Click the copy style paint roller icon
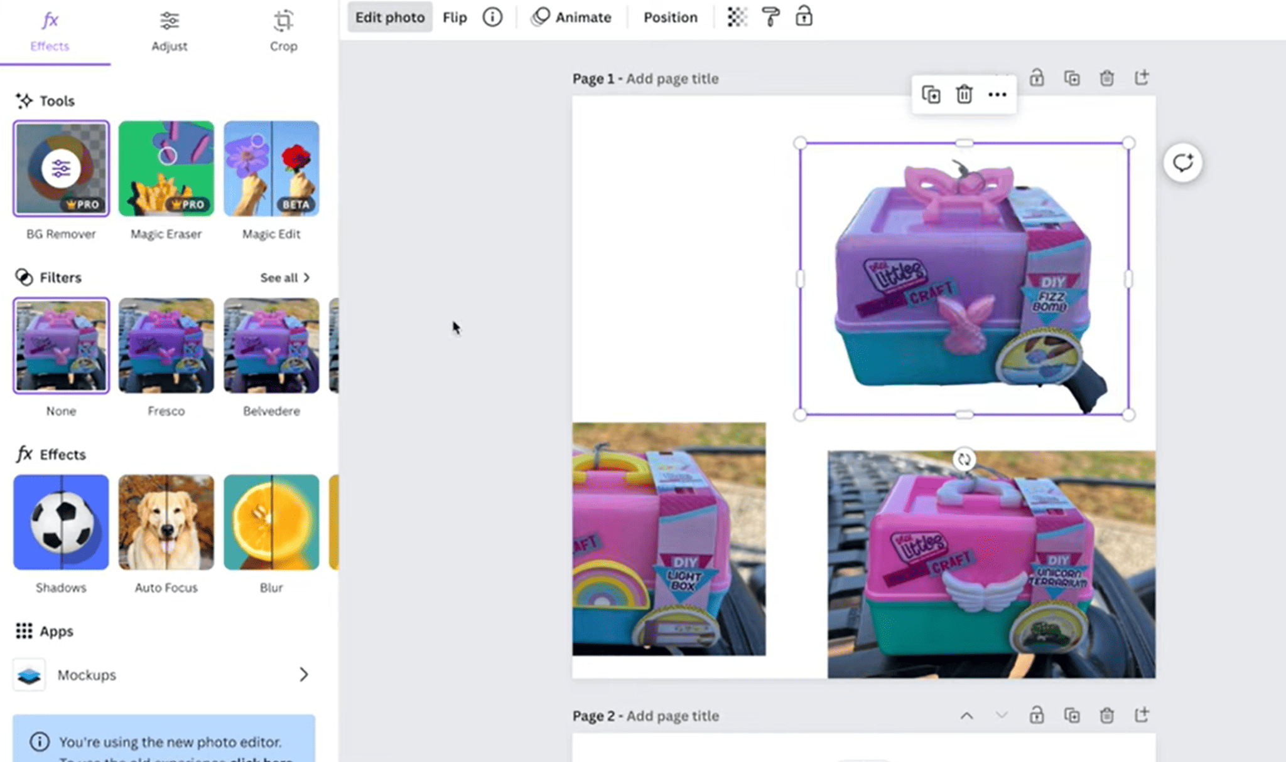The width and height of the screenshot is (1286, 762). point(770,17)
